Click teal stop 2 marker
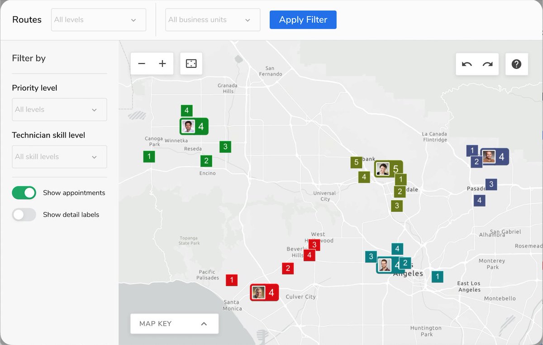This screenshot has width=543, height=345. tap(405, 263)
